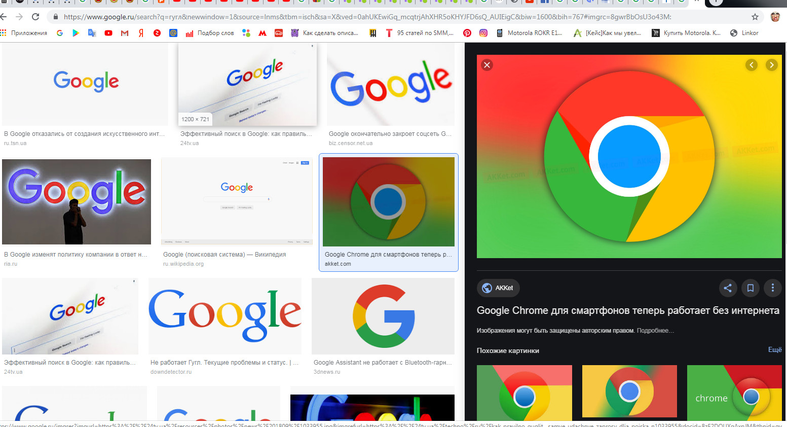Open the Instagram bookmark
Viewport: 787px width, 427px height.
coord(483,33)
